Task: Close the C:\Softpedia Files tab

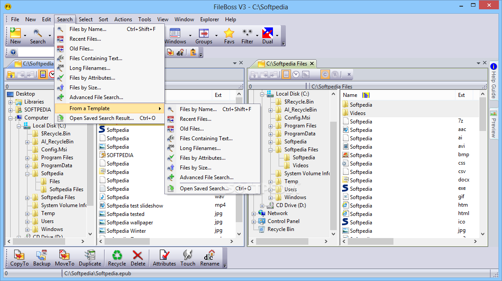Action: (x=312, y=64)
